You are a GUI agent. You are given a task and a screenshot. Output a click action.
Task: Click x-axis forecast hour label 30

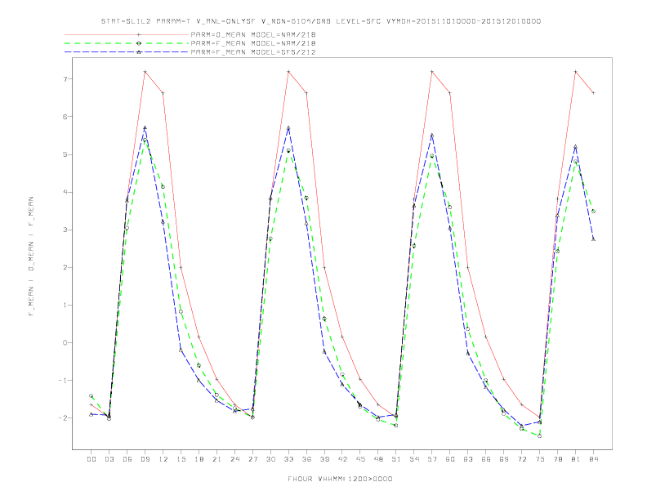(x=270, y=459)
